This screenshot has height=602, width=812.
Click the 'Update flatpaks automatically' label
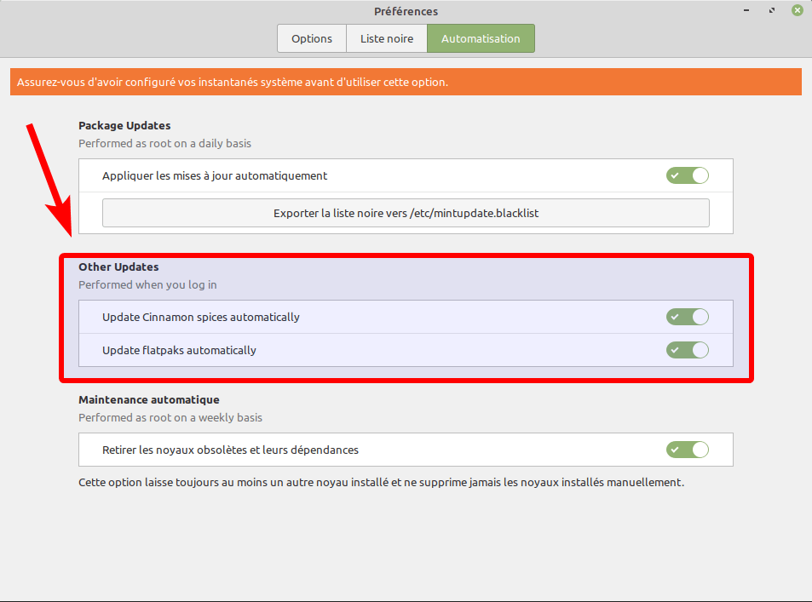pos(179,351)
